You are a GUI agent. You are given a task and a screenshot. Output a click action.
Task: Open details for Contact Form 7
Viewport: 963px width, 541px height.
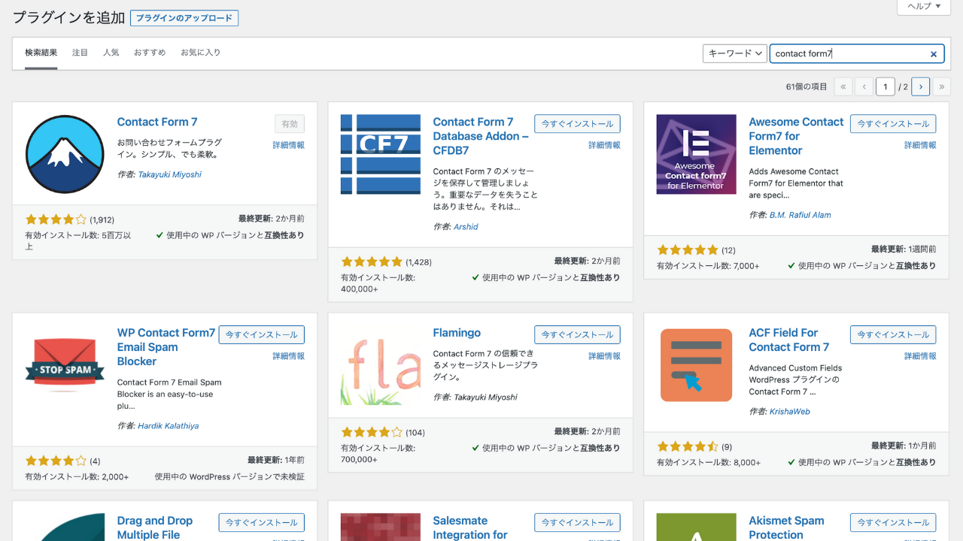[289, 145]
